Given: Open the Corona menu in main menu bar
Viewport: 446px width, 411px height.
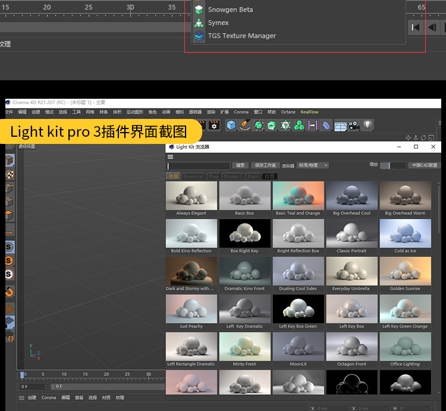Looking at the screenshot, I should pos(241,112).
